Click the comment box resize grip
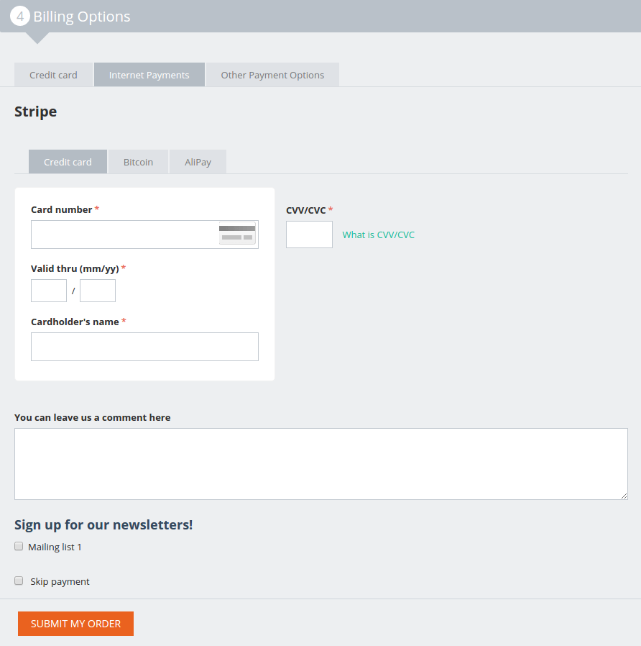Viewport: 641px width, 646px height. [x=624, y=496]
